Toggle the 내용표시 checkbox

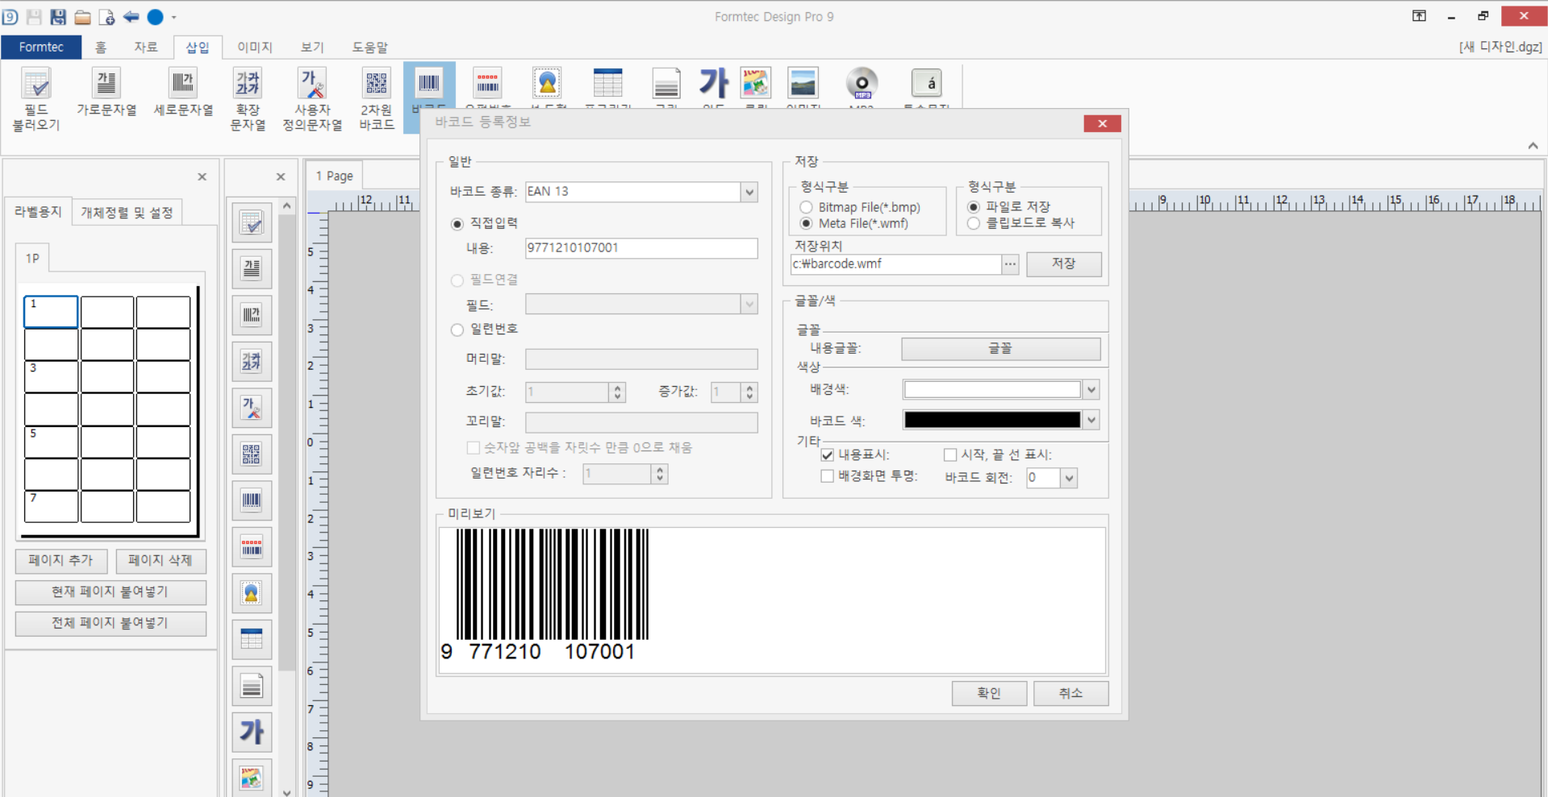[827, 455]
